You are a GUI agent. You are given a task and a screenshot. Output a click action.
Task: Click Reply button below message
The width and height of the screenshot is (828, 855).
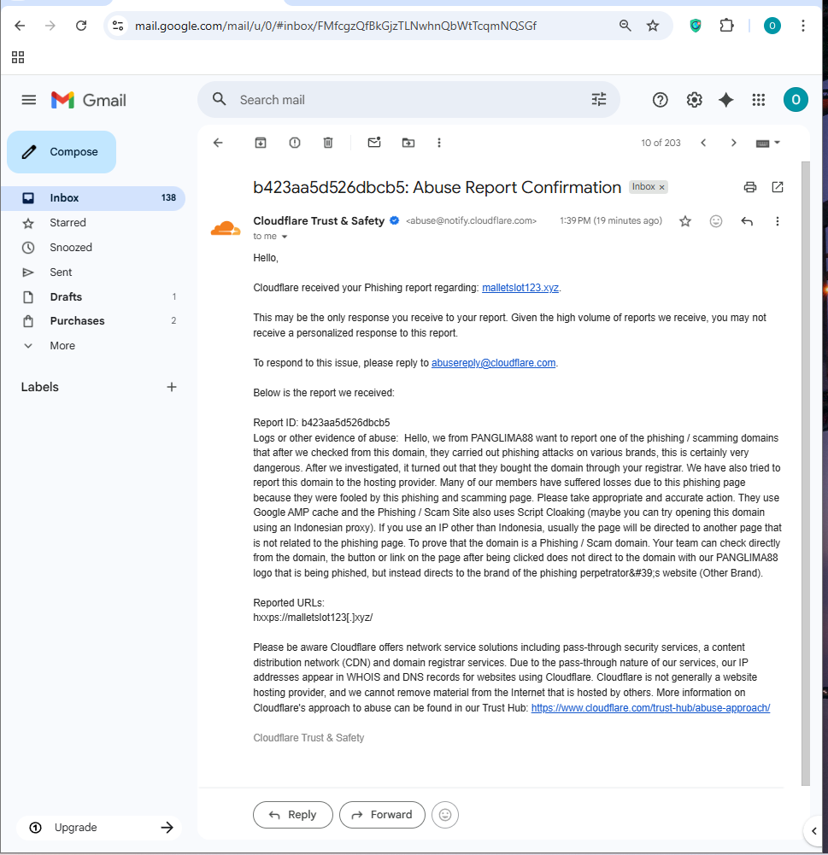coord(293,815)
